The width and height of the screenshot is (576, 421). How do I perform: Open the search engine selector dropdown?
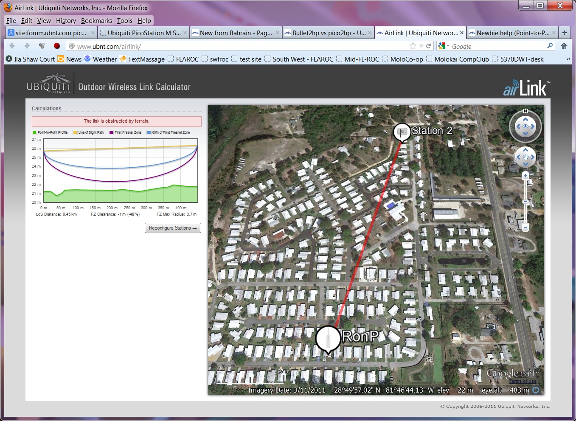(444, 46)
